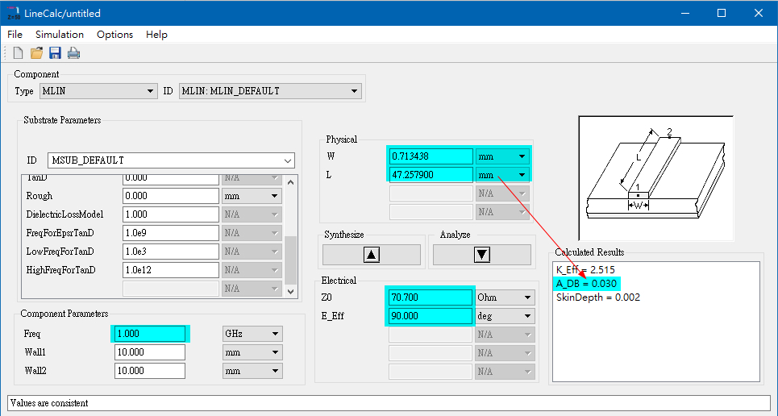This screenshot has height=416, width=778.
Task: Open the Help menu
Action: pos(156,34)
